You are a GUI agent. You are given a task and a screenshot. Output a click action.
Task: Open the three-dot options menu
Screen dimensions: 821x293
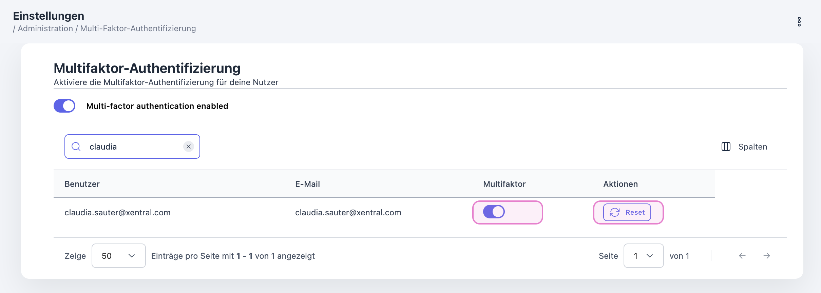pyautogui.click(x=799, y=22)
